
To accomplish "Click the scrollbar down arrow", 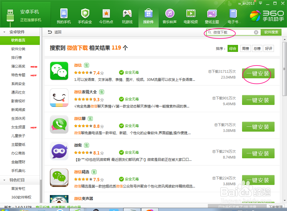I will coord(285,201).
